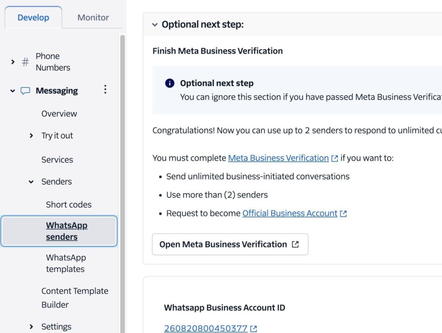Image resolution: width=442 pixels, height=333 pixels.
Task: Switch to the Monitor tab
Action: [x=93, y=18]
